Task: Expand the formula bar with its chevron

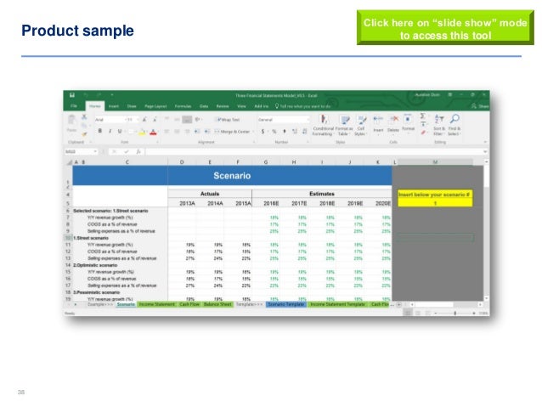Action: pyautogui.click(x=485, y=151)
